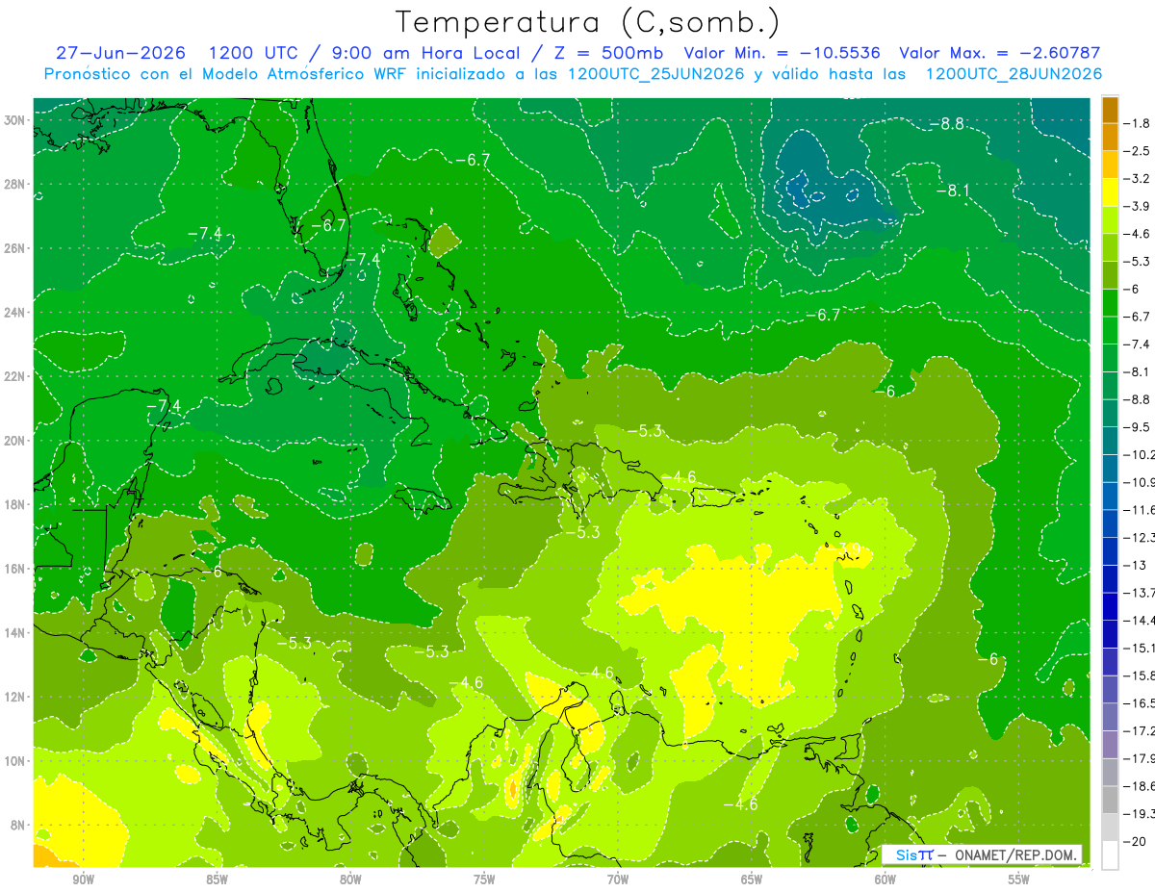1155x892 pixels.
Task: Click latitude axis label 14N
Action: pos(16,633)
